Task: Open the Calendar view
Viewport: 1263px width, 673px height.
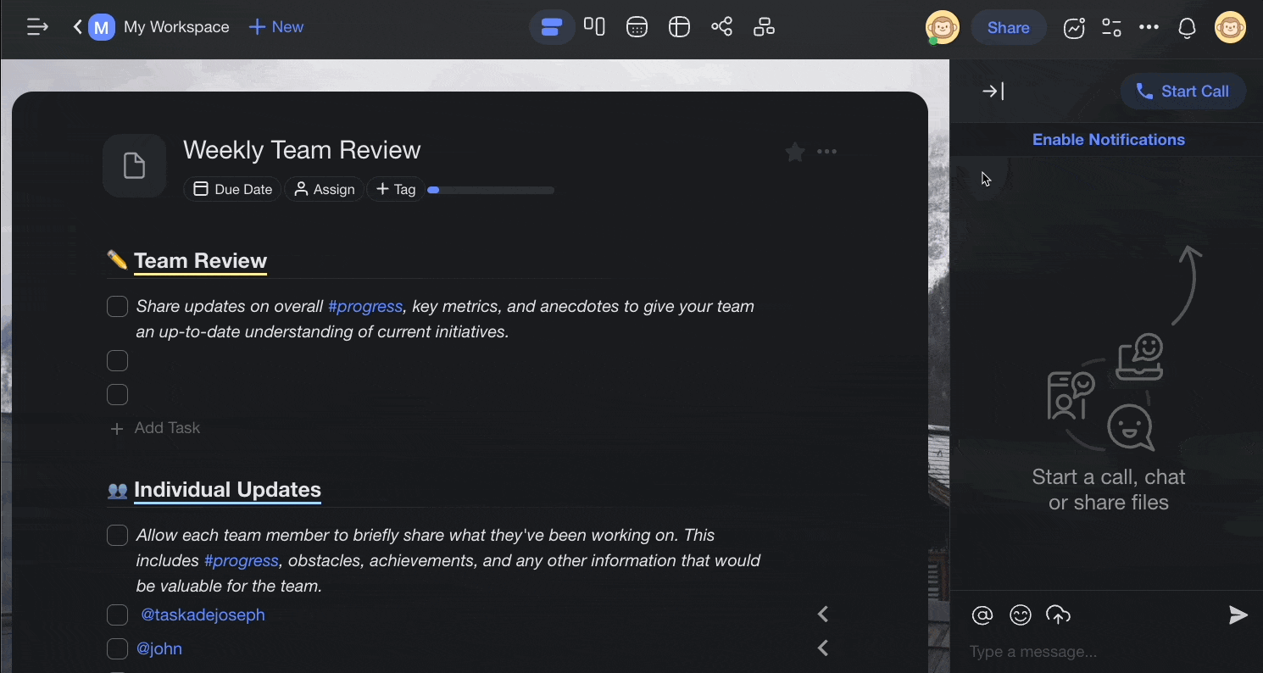Action: pos(637,26)
